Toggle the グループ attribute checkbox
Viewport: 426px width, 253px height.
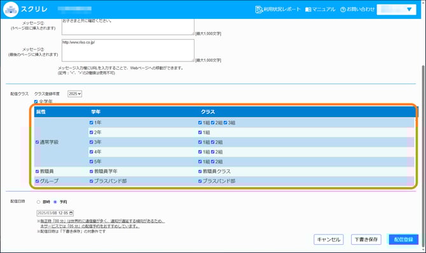click(x=38, y=181)
